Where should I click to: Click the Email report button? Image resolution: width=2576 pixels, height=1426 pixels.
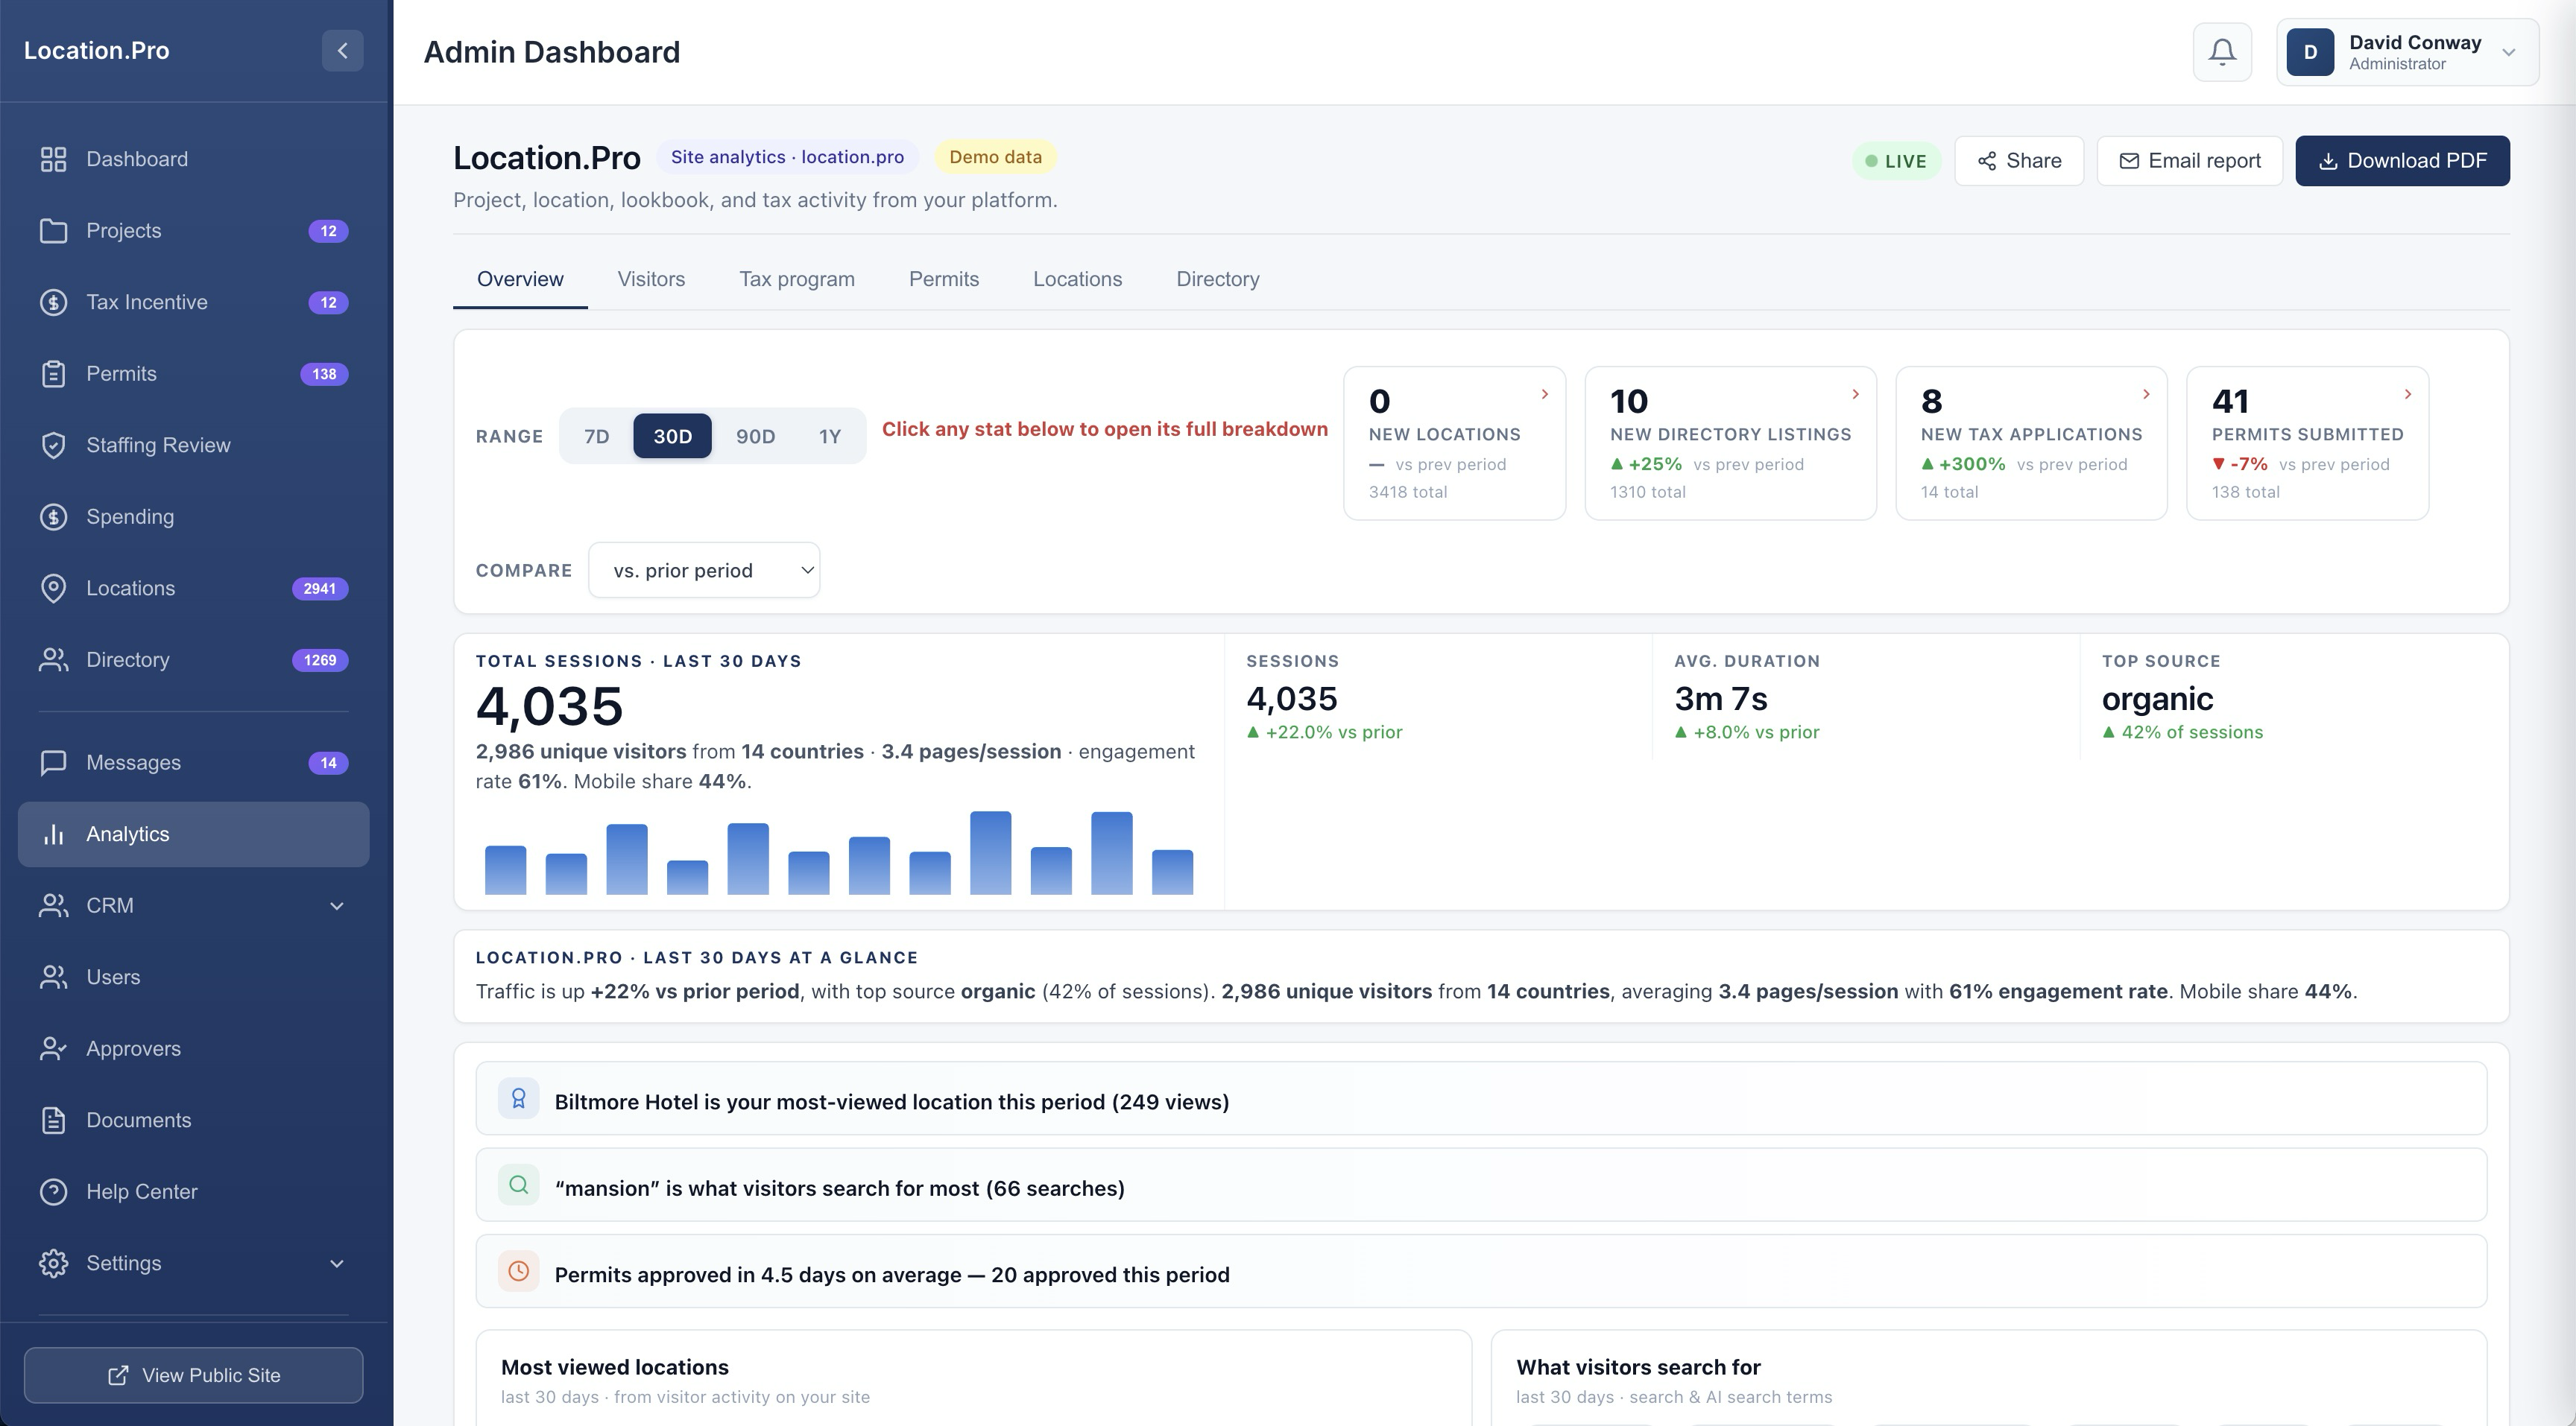(x=2189, y=161)
